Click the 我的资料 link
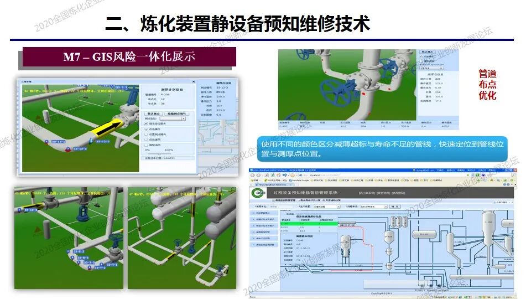Image resolution: width=531 pixels, height=299 pixels. [x=383, y=193]
